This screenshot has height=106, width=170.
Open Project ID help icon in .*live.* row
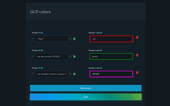(42, 33)
